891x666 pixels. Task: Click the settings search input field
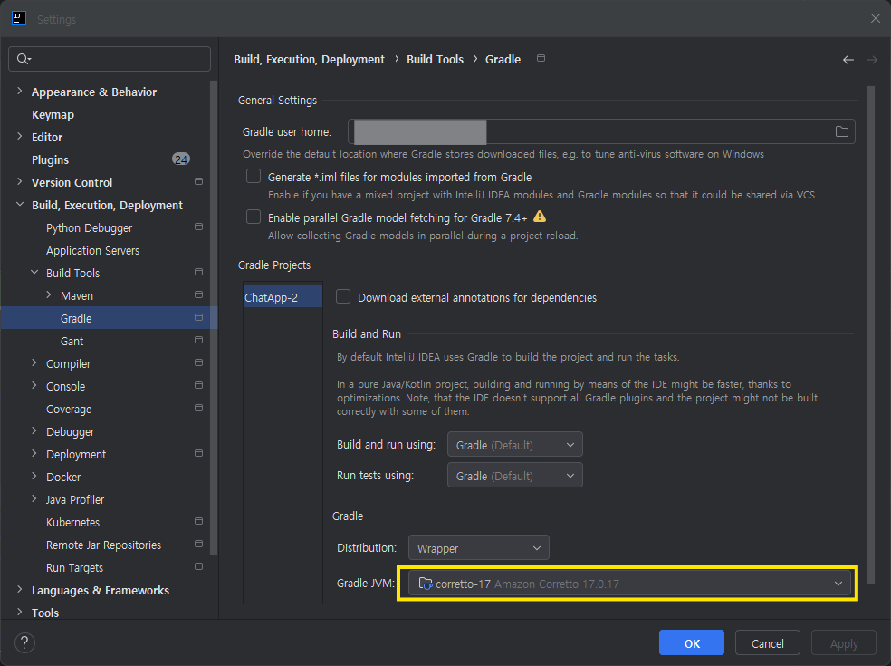pyautogui.click(x=109, y=59)
